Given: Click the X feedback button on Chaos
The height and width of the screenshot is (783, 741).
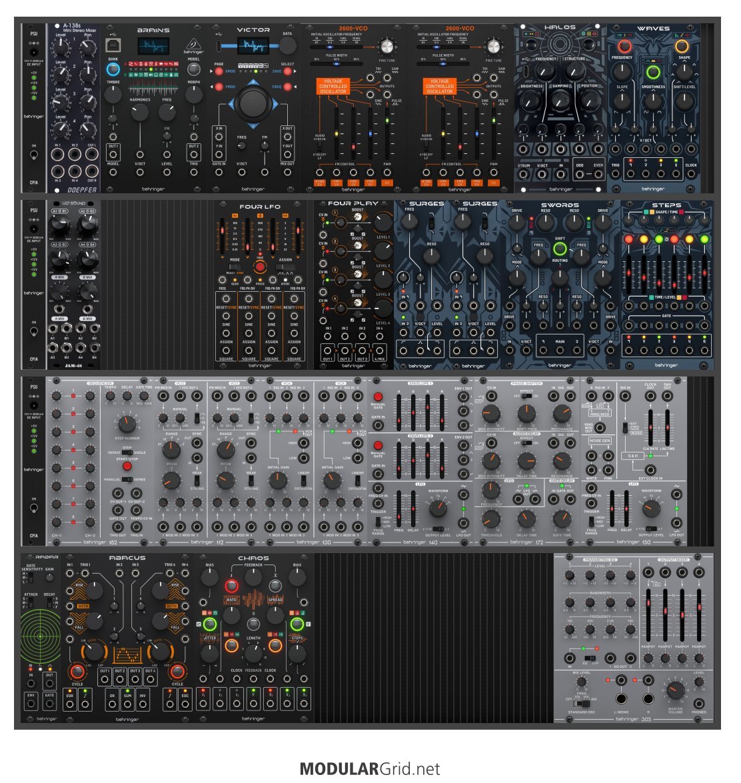Looking at the screenshot, I should (x=275, y=585).
